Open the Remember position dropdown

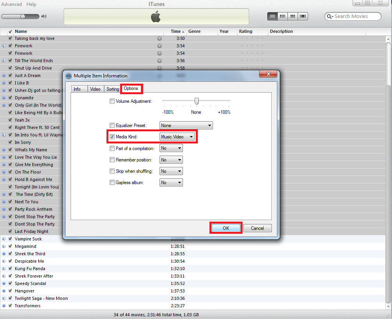(171, 159)
